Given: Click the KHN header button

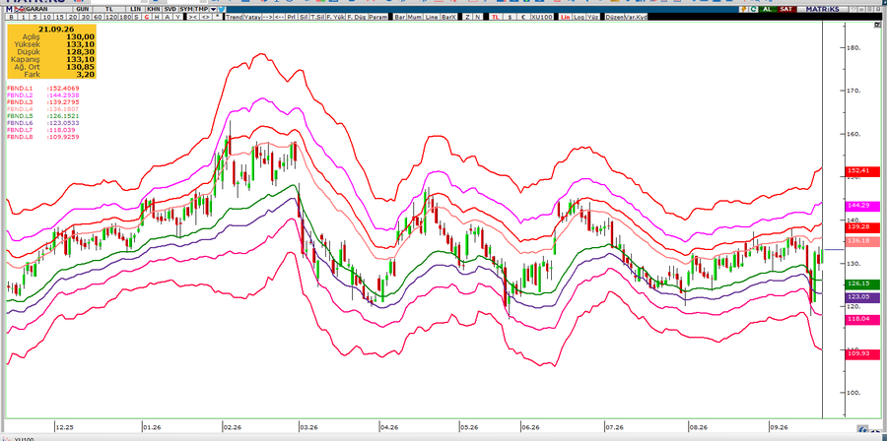Looking at the screenshot, I should point(154,9).
